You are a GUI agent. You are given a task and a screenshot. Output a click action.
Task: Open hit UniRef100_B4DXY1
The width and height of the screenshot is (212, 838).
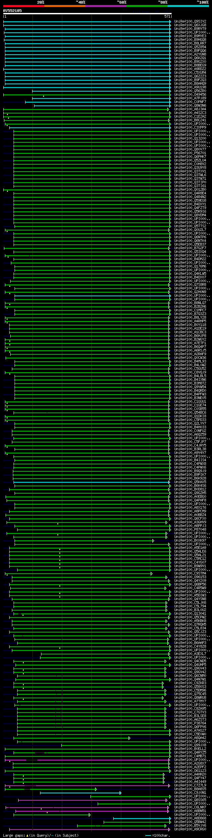click(x=190, y=204)
